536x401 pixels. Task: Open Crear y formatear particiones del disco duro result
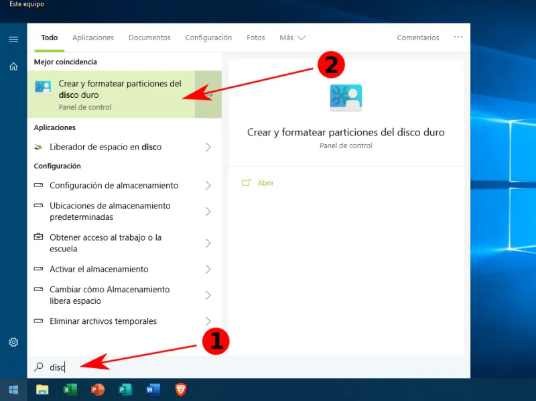pos(111,95)
